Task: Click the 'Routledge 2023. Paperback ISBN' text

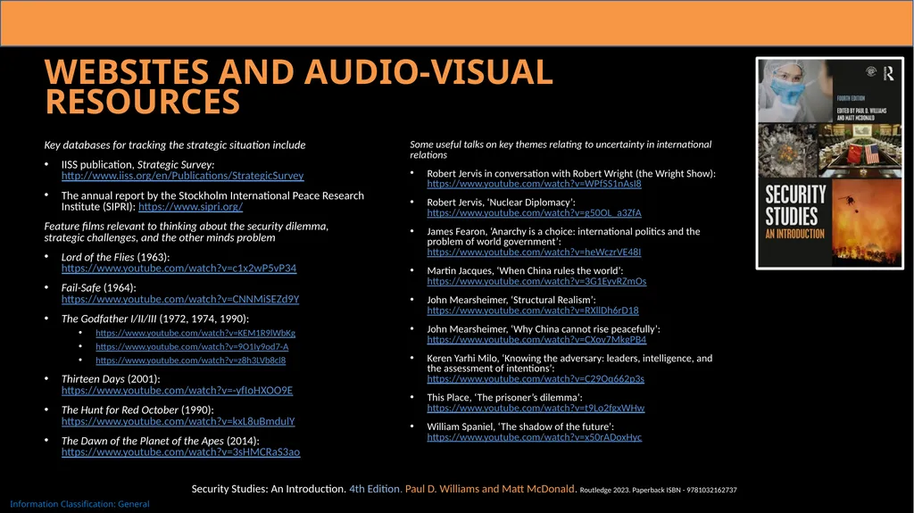Action: 658,491
